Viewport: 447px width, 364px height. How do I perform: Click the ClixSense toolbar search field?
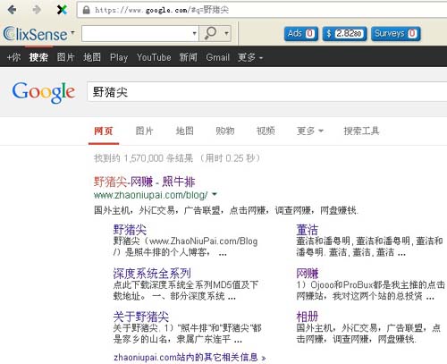(137, 33)
